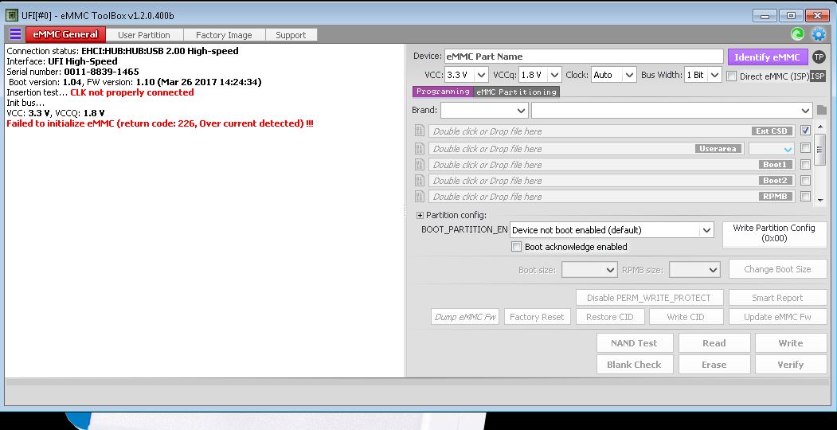The width and height of the screenshot is (837, 430).
Task: Click the file icon on Ext CSD row
Action: (x=420, y=131)
